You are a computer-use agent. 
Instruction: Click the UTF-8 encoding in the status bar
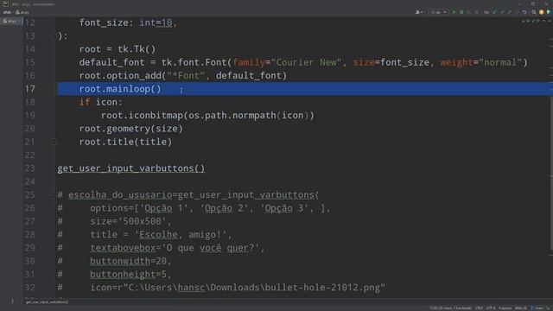(x=491, y=308)
